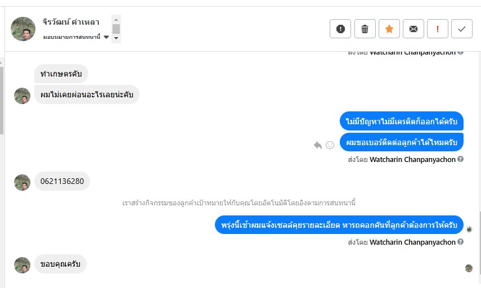Click the small up arrow beside the name

116,19
